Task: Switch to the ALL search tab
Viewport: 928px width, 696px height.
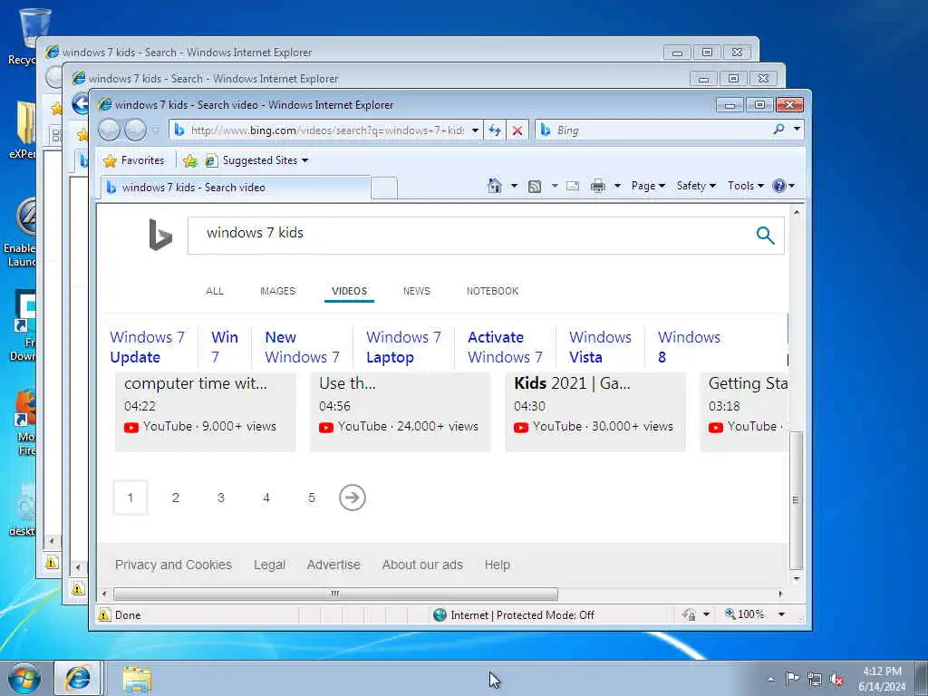Action: pos(215,291)
